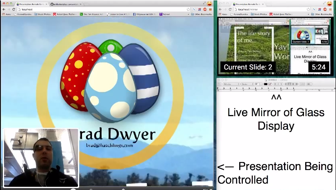Click the red extension icon in mirror browser

(x=325, y=10)
